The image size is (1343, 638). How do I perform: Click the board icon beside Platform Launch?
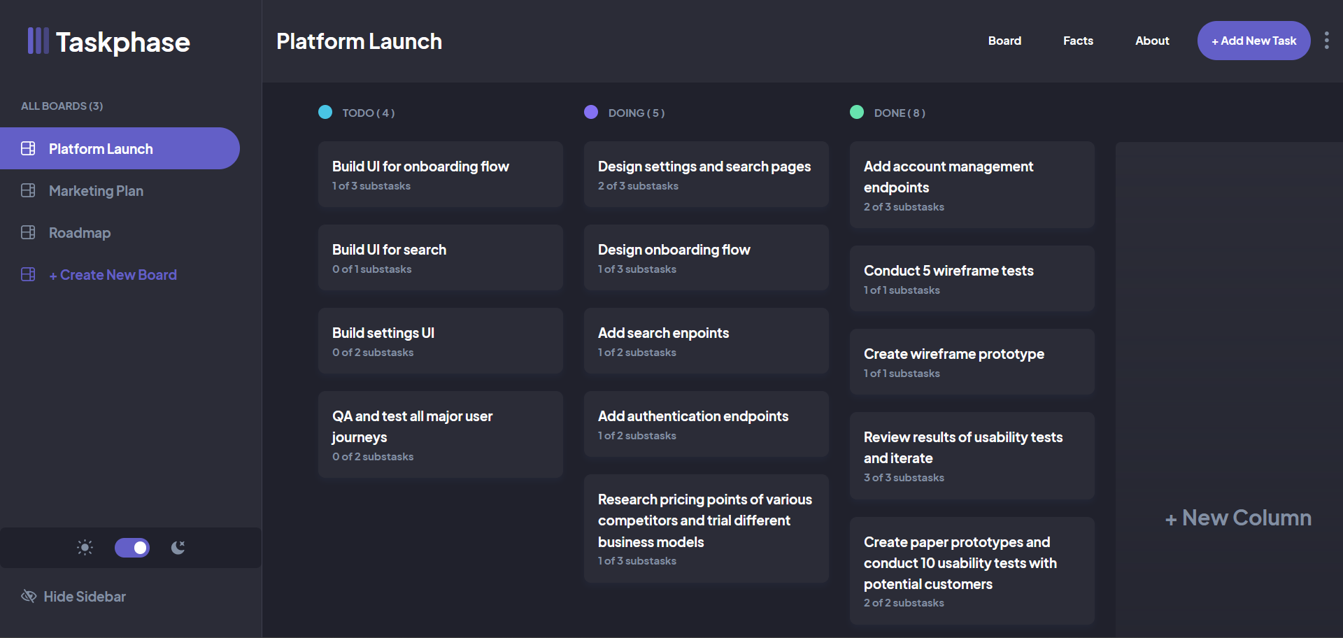coord(28,148)
